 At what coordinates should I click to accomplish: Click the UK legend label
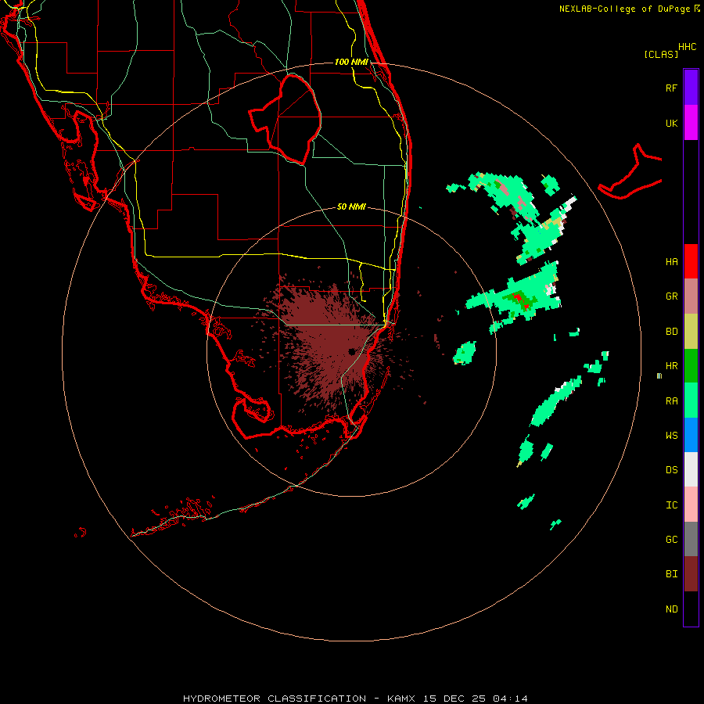671,123
